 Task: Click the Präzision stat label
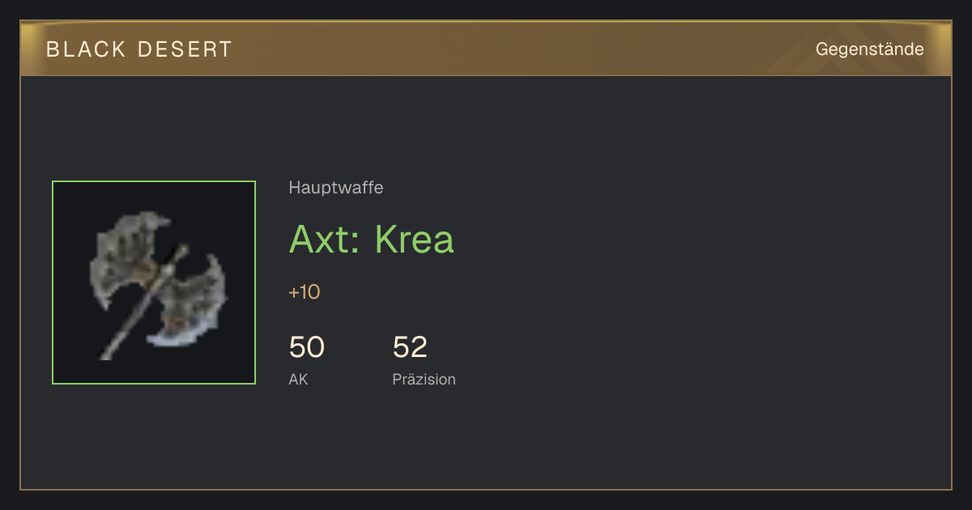pos(424,379)
